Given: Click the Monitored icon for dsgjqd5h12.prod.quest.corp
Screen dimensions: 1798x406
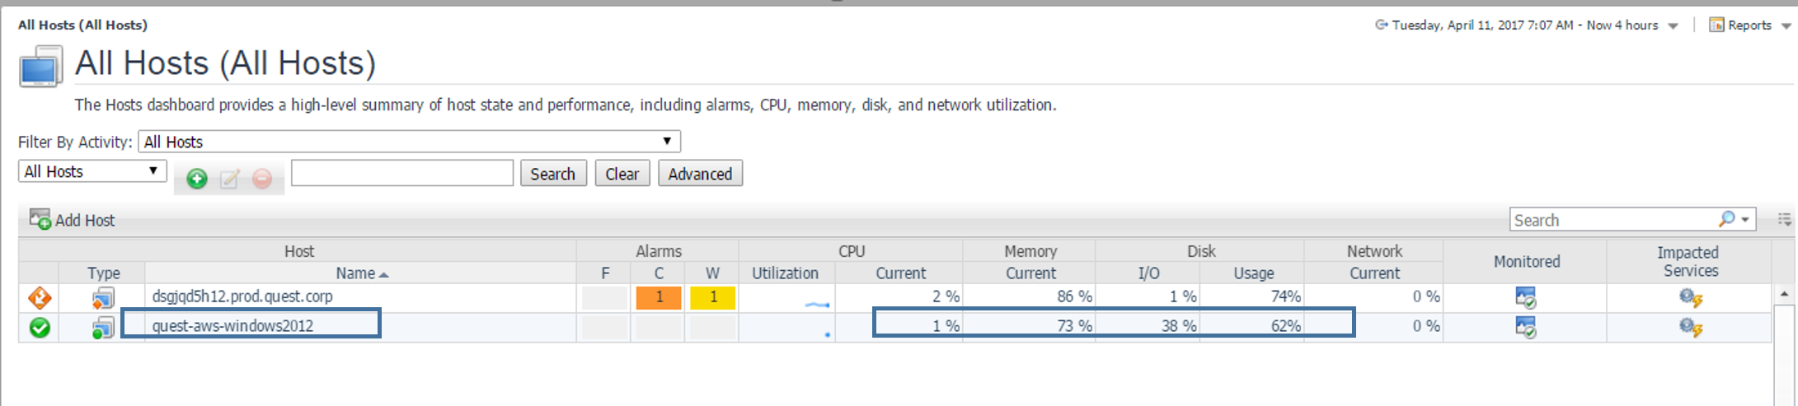Looking at the screenshot, I should tap(1525, 297).
